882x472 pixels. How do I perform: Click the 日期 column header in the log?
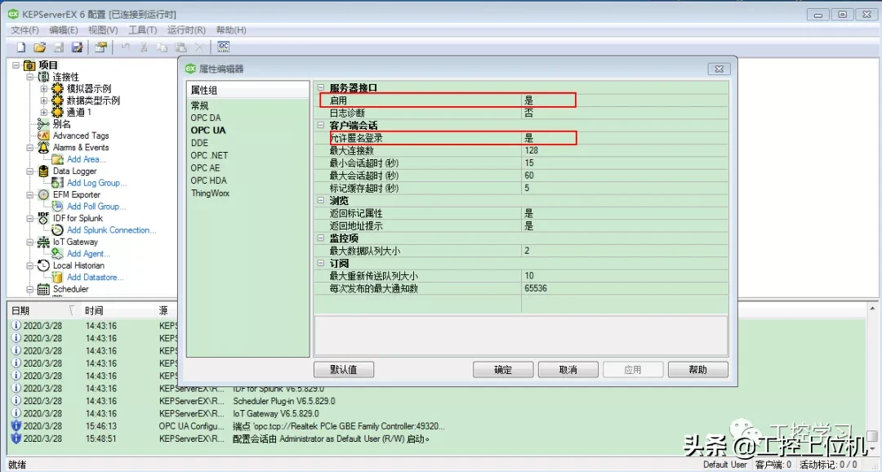(x=43, y=310)
